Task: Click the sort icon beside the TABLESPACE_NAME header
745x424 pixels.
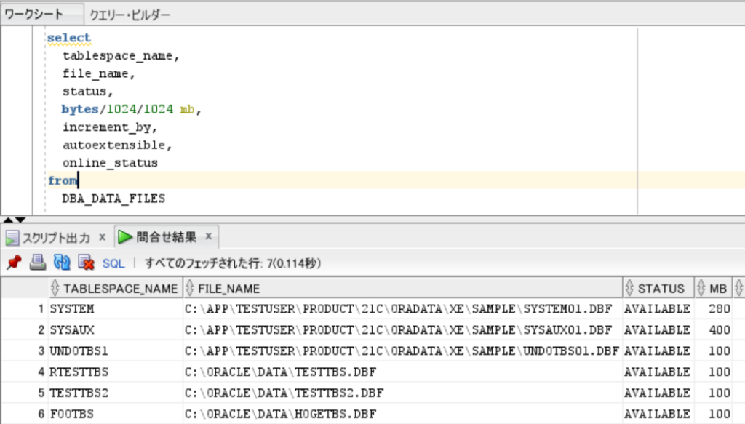Action: coord(56,289)
